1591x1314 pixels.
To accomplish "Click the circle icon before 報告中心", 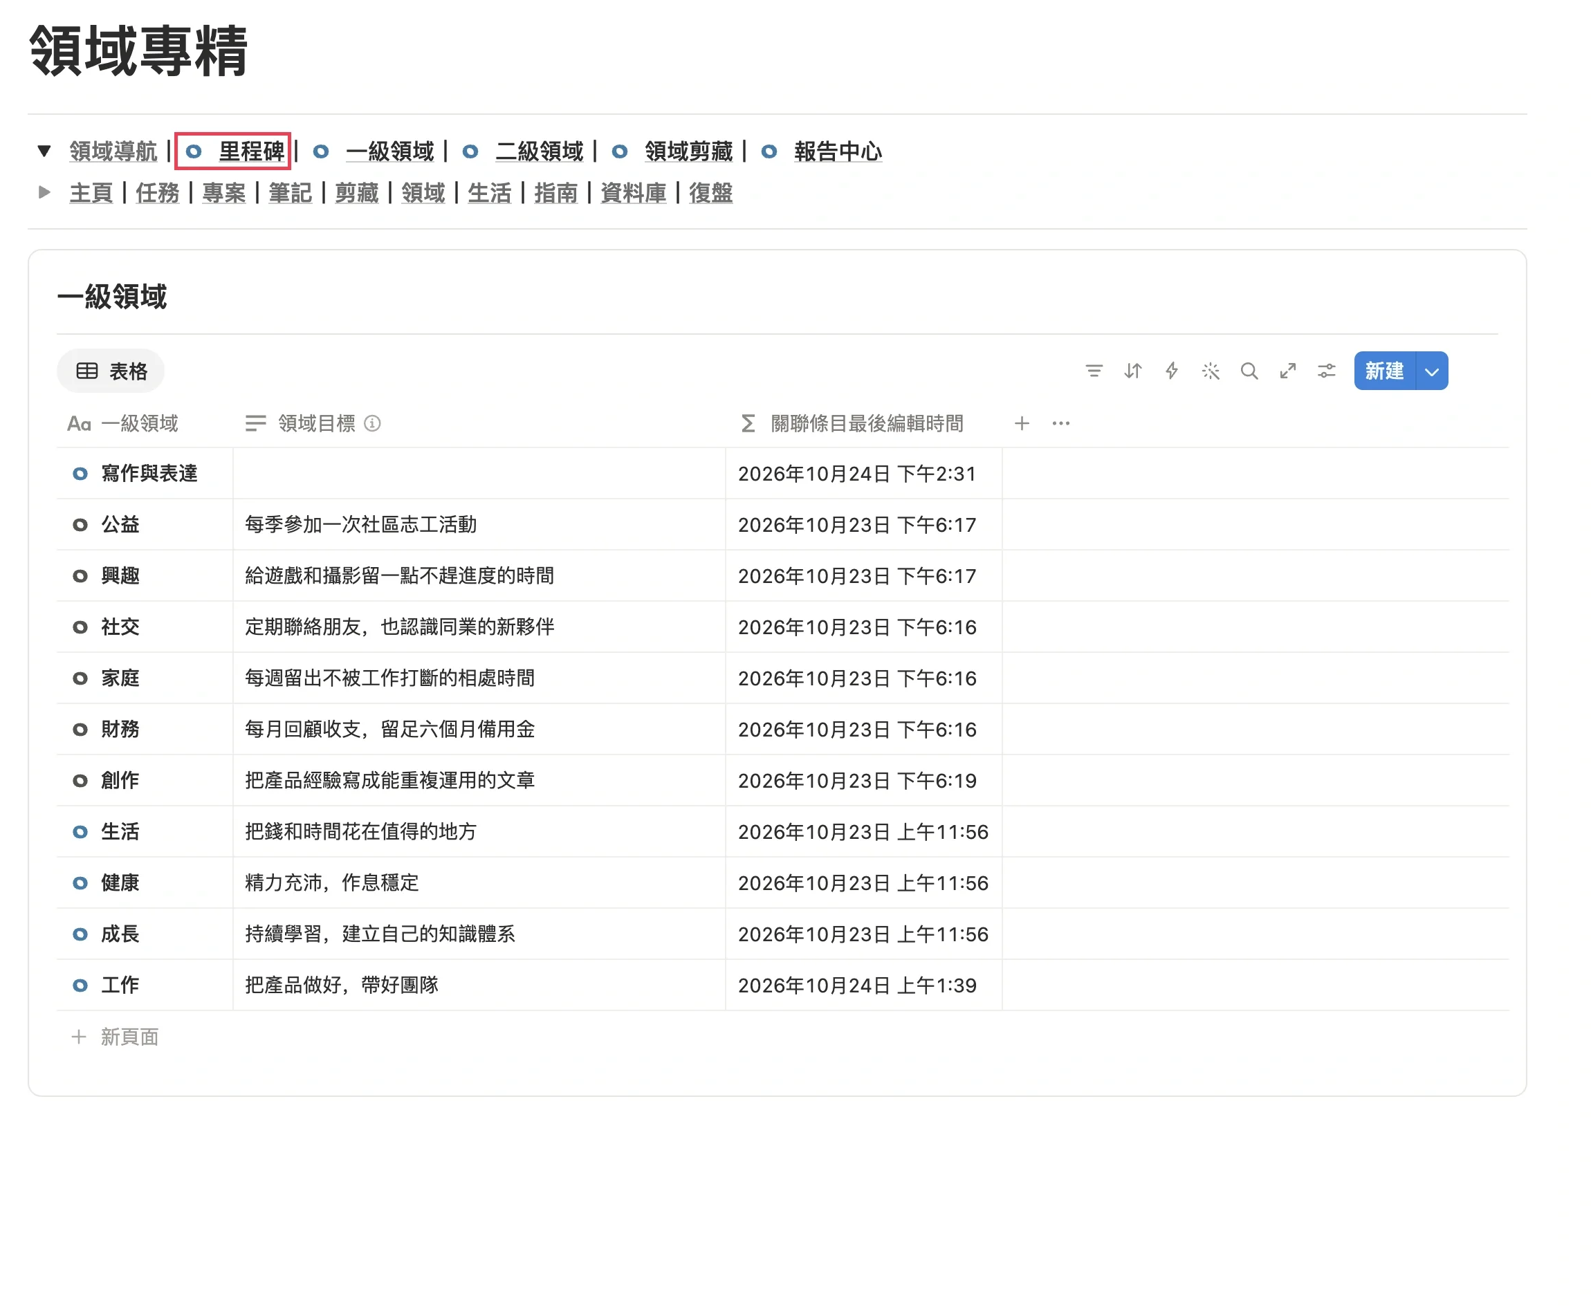I will pyautogui.click(x=769, y=151).
